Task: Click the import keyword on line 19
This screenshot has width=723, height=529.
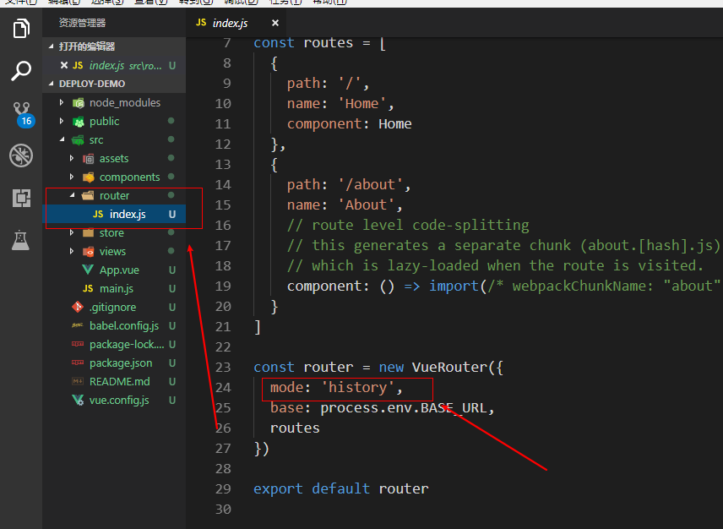Action: [454, 286]
